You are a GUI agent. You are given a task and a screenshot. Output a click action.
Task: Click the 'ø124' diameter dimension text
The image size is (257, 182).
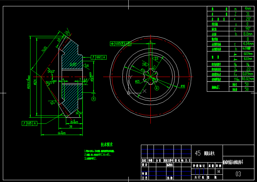(x=35, y=82)
